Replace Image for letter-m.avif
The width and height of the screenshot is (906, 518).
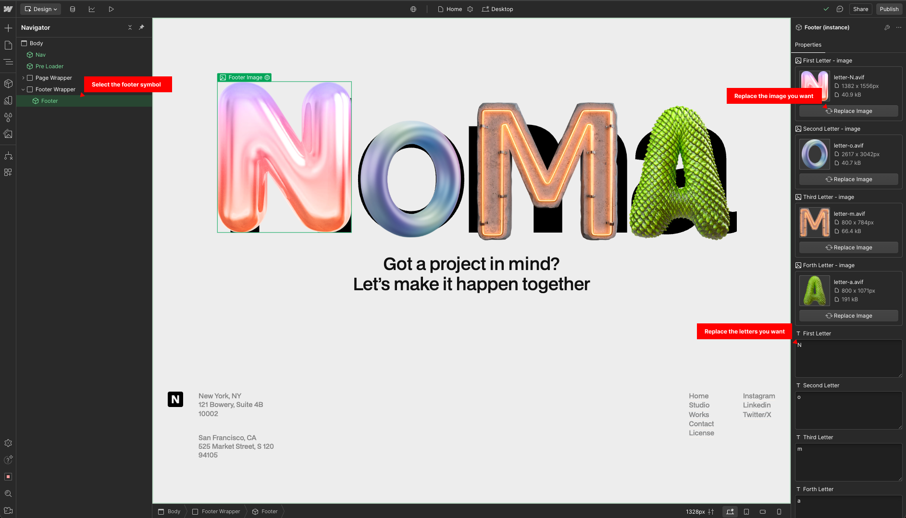(x=848, y=247)
